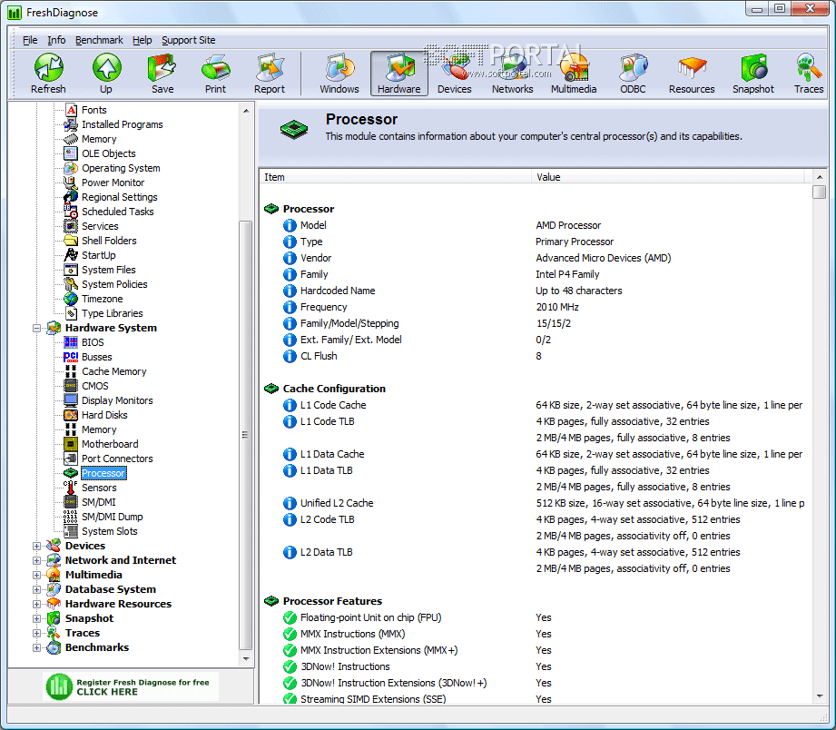This screenshot has width=836, height=730.
Task: Select the Timezone globe icon
Action: (71, 299)
